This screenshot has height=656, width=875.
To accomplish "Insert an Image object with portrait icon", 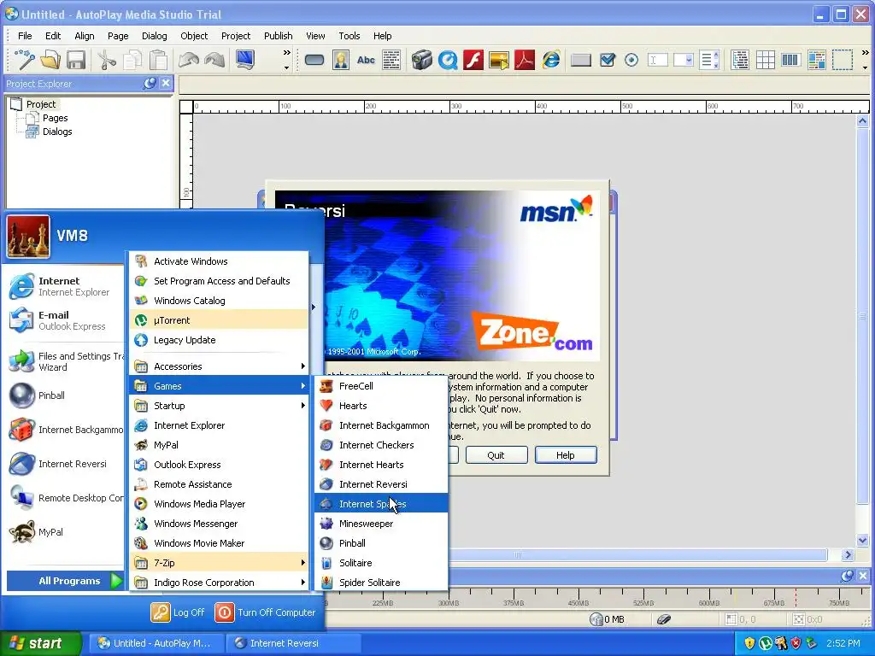I will 340,60.
